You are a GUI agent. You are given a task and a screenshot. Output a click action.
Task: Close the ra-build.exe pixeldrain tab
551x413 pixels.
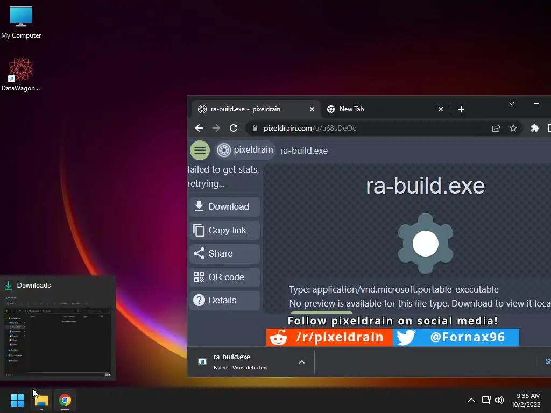tap(312, 109)
